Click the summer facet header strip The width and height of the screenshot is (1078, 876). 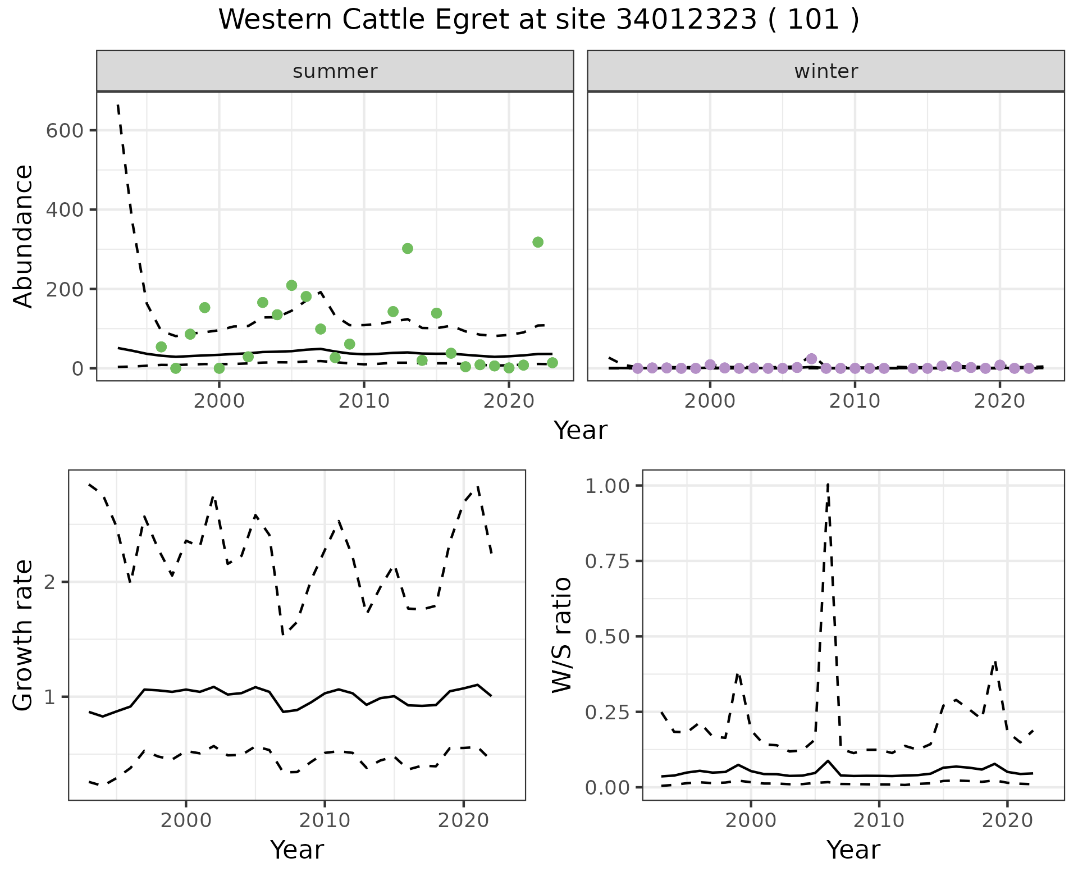point(335,71)
